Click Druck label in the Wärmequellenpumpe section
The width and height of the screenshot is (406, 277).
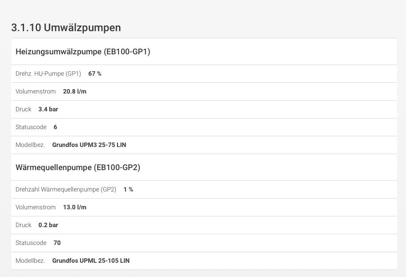click(x=23, y=225)
